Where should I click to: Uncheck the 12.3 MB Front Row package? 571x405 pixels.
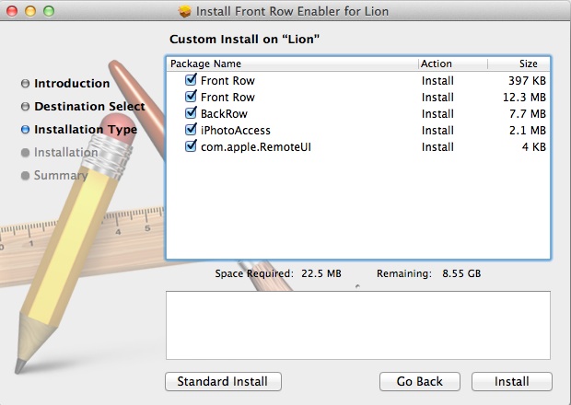(191, 97)
